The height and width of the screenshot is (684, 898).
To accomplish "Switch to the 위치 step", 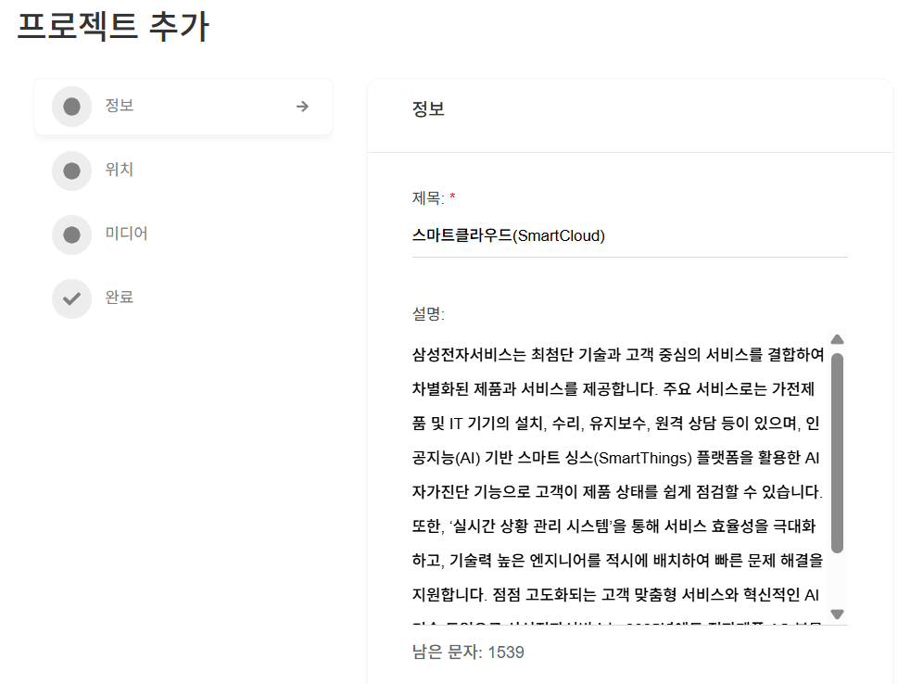I will click(120, 170).
